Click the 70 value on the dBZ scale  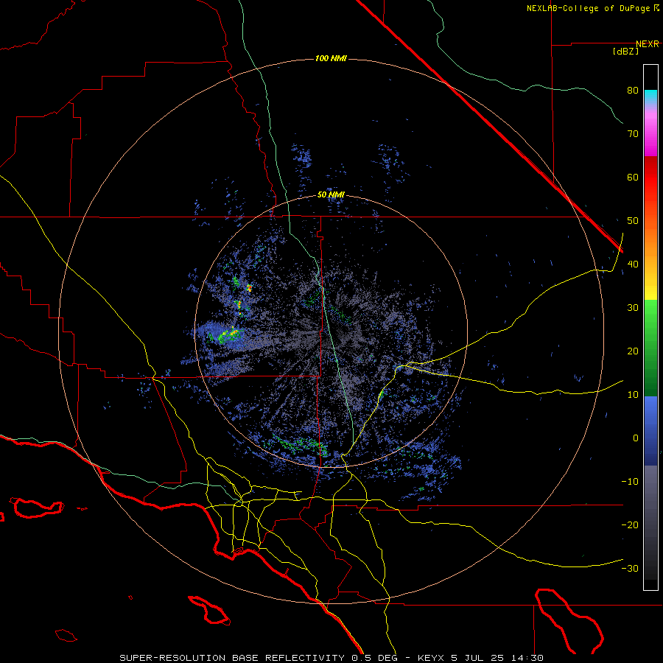633,134
